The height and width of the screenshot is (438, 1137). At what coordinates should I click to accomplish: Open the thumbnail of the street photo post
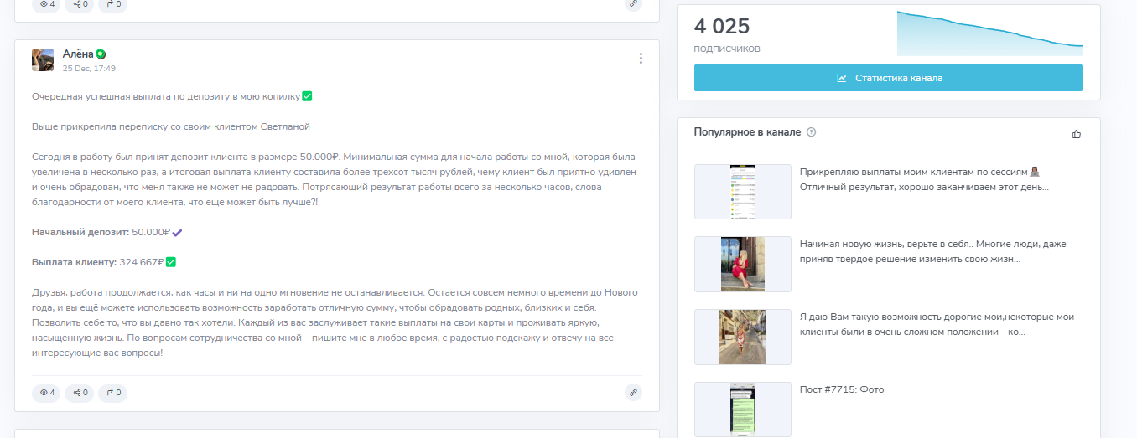click(x=743, y=337)
